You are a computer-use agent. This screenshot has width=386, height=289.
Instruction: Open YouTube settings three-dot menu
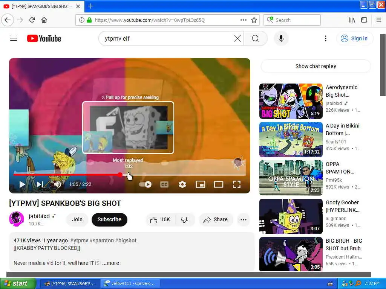click(x=325, y=38)
